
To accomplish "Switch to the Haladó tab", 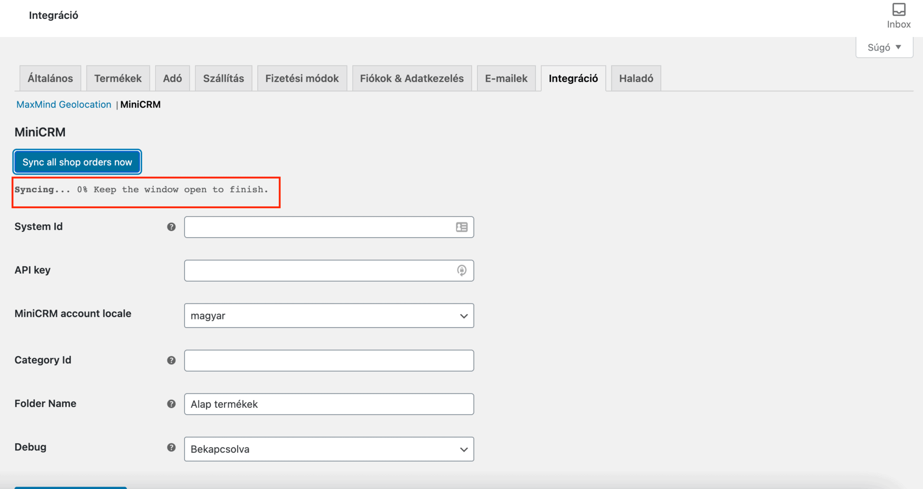I will tap(636, 78).
